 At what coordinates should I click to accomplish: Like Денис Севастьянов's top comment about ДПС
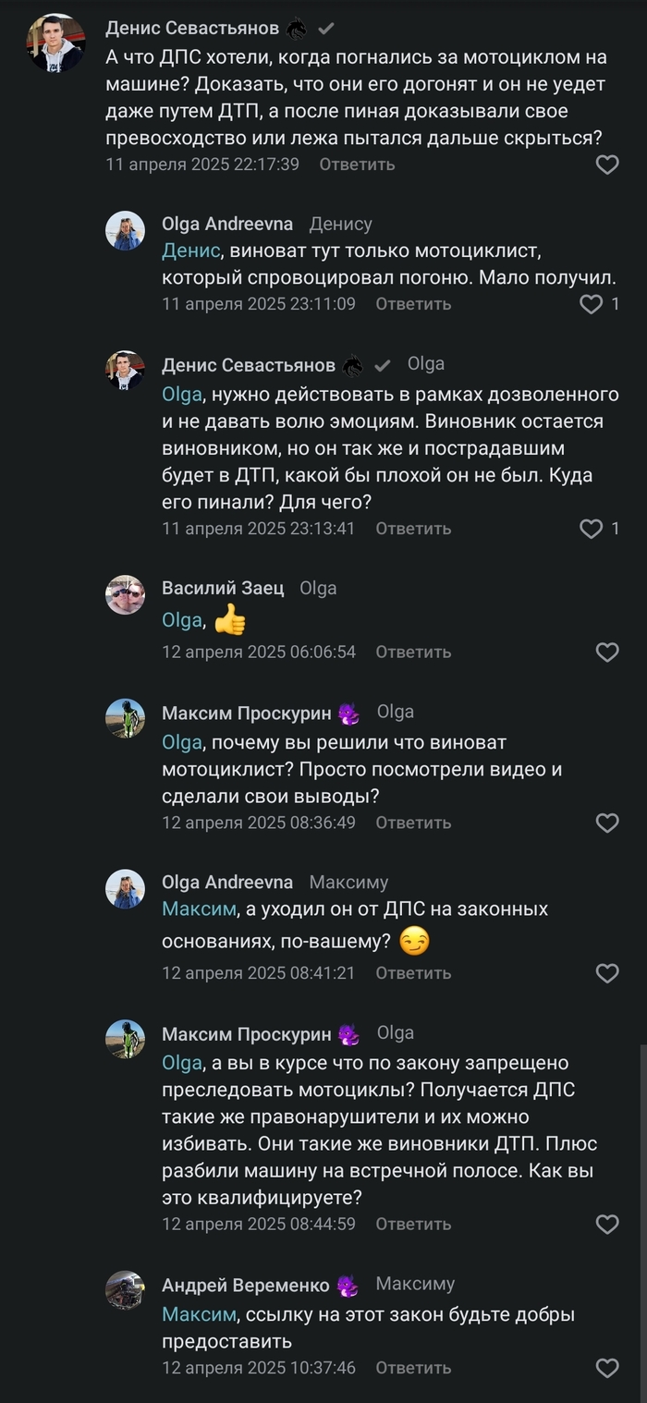pyautogui.click(x=606, y=165)
